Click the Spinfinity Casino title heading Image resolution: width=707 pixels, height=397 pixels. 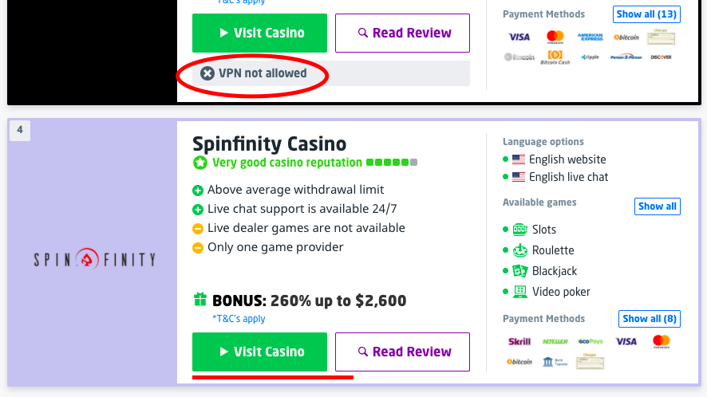tap(269, 144)
